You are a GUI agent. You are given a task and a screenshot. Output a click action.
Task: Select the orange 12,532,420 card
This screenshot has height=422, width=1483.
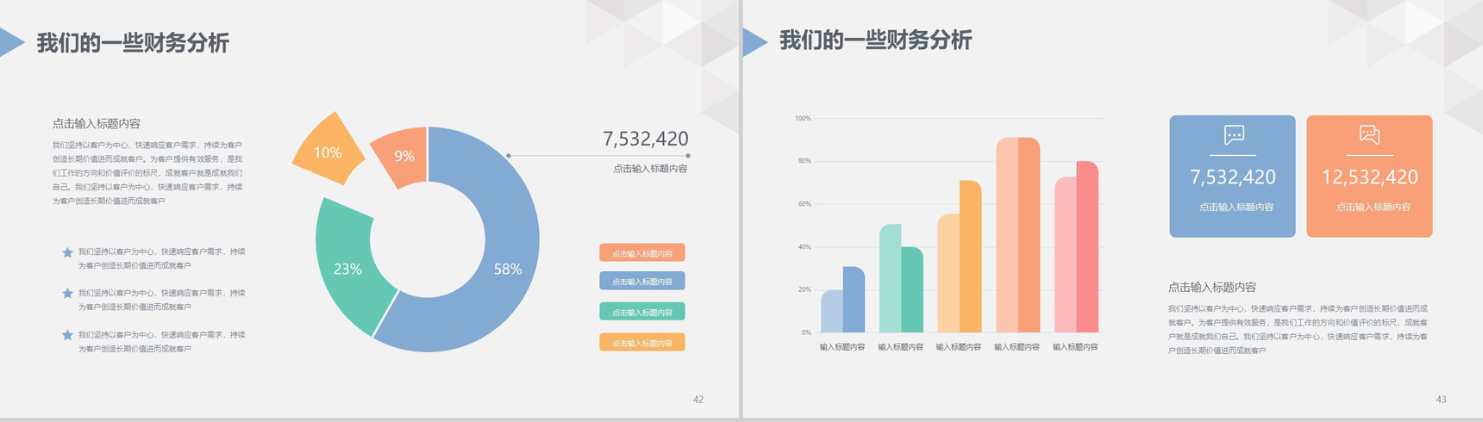click(1369, 177)
